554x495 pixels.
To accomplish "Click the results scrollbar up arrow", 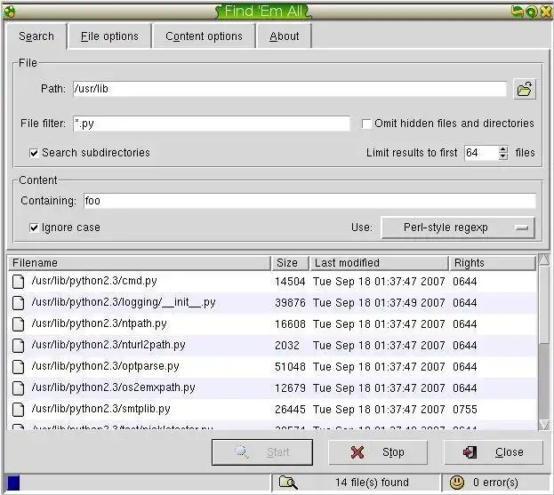I will coord(544,260).
